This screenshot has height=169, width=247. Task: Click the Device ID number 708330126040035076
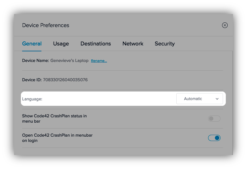(x=65, y=80)
